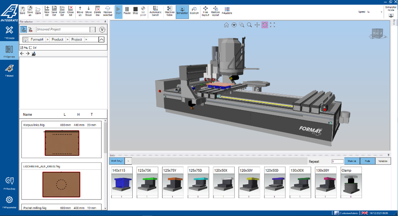Expand the arrow after Product in the breadcrumb

67,40
